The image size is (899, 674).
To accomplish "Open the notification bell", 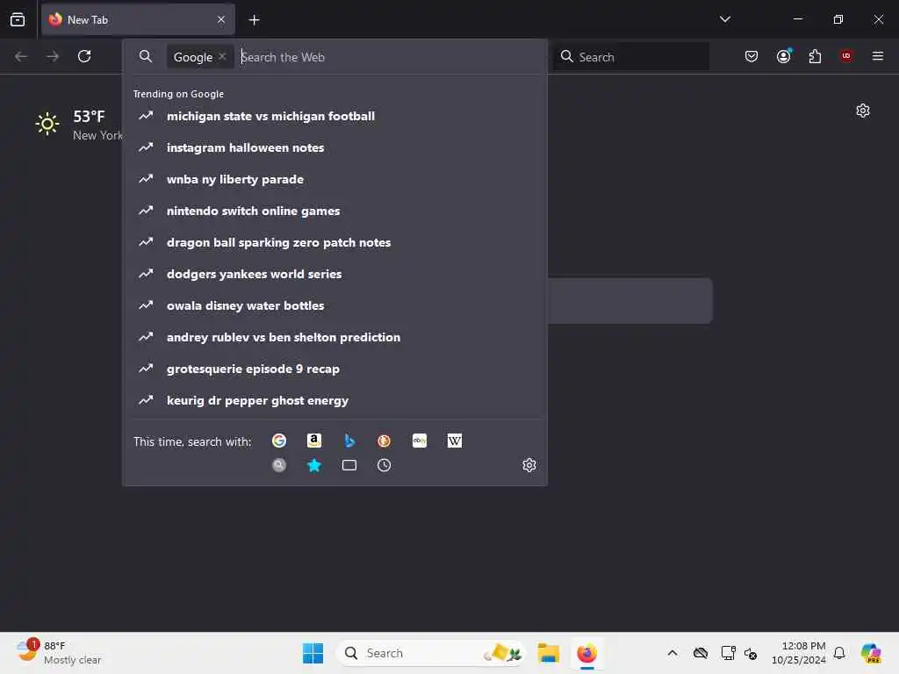I will click(839, 653).
